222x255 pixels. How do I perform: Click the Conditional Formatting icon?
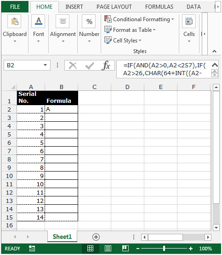tap(108, 19)
